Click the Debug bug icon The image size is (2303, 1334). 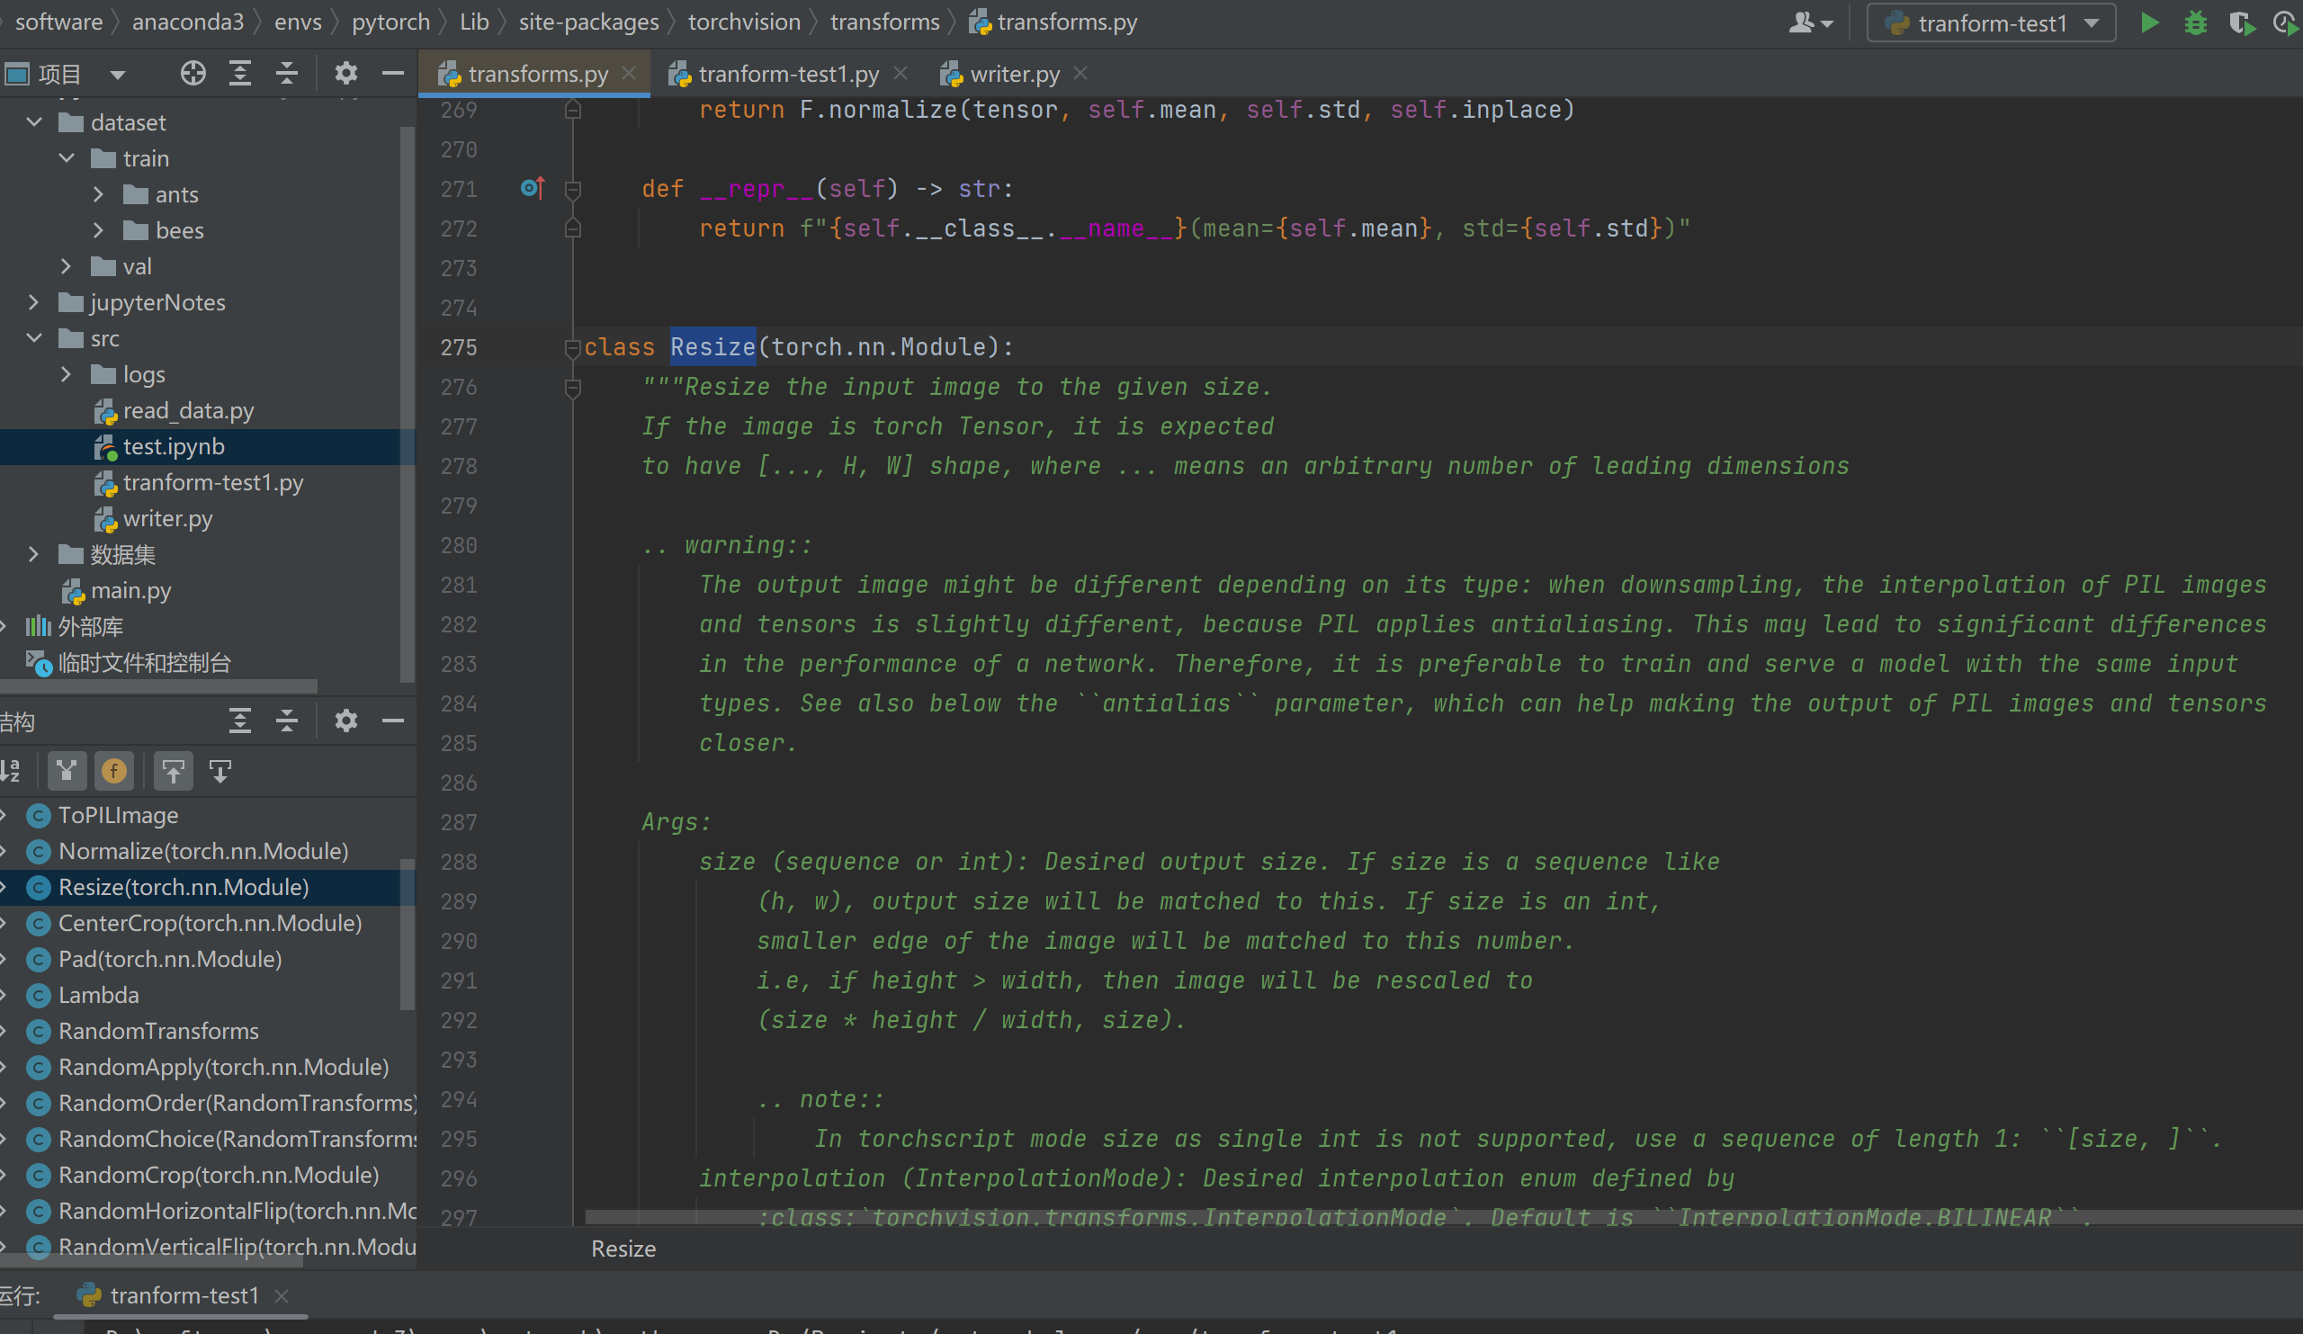(x=2195, y=22)
